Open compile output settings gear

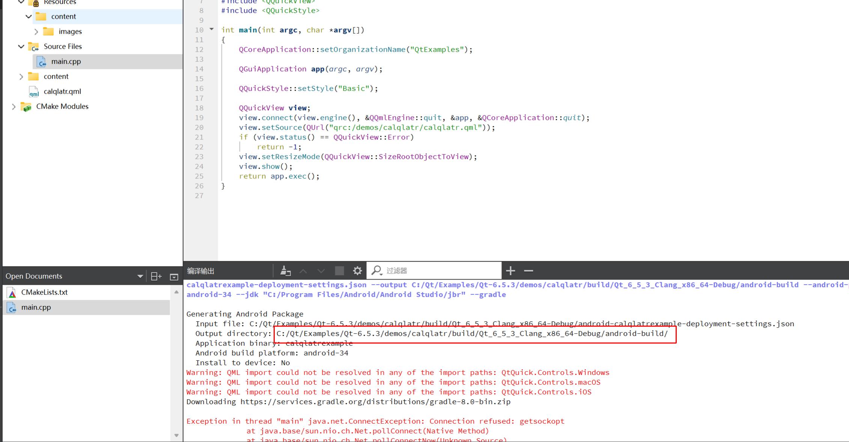[x=357, y=271]
